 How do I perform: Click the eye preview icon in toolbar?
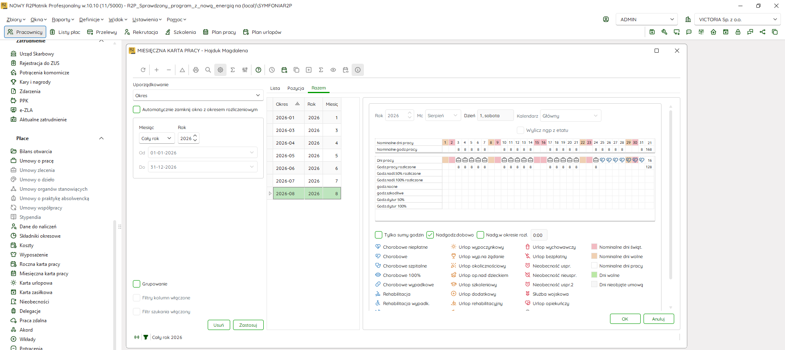(x=333, y=70)
